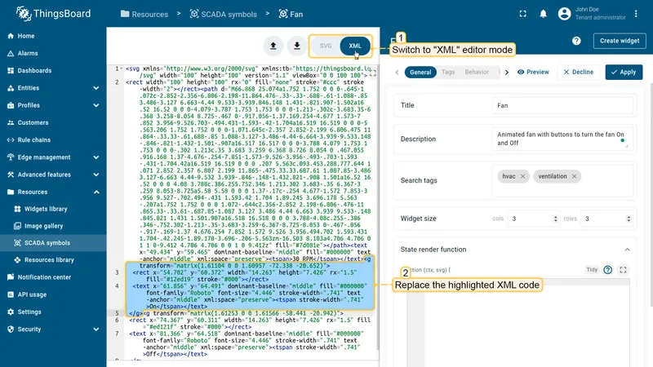Click Resources breadcrumb
Viewport: 653px width, 367px height.
coord(144,14)
